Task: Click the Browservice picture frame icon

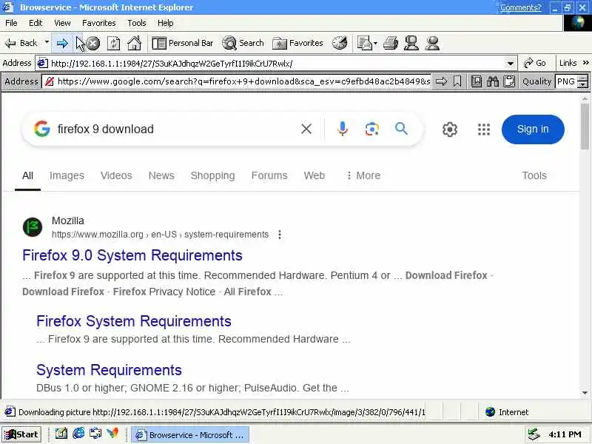Action: click(x=477, y=81)
